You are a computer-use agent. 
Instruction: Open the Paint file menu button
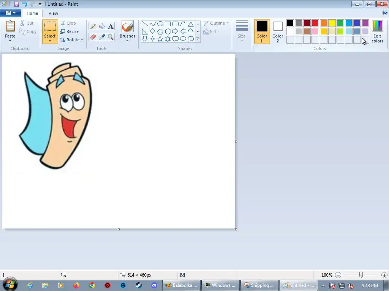10,13
